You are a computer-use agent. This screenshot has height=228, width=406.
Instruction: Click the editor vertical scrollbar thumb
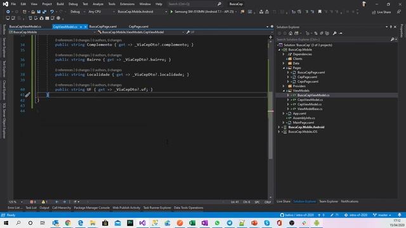270,125
